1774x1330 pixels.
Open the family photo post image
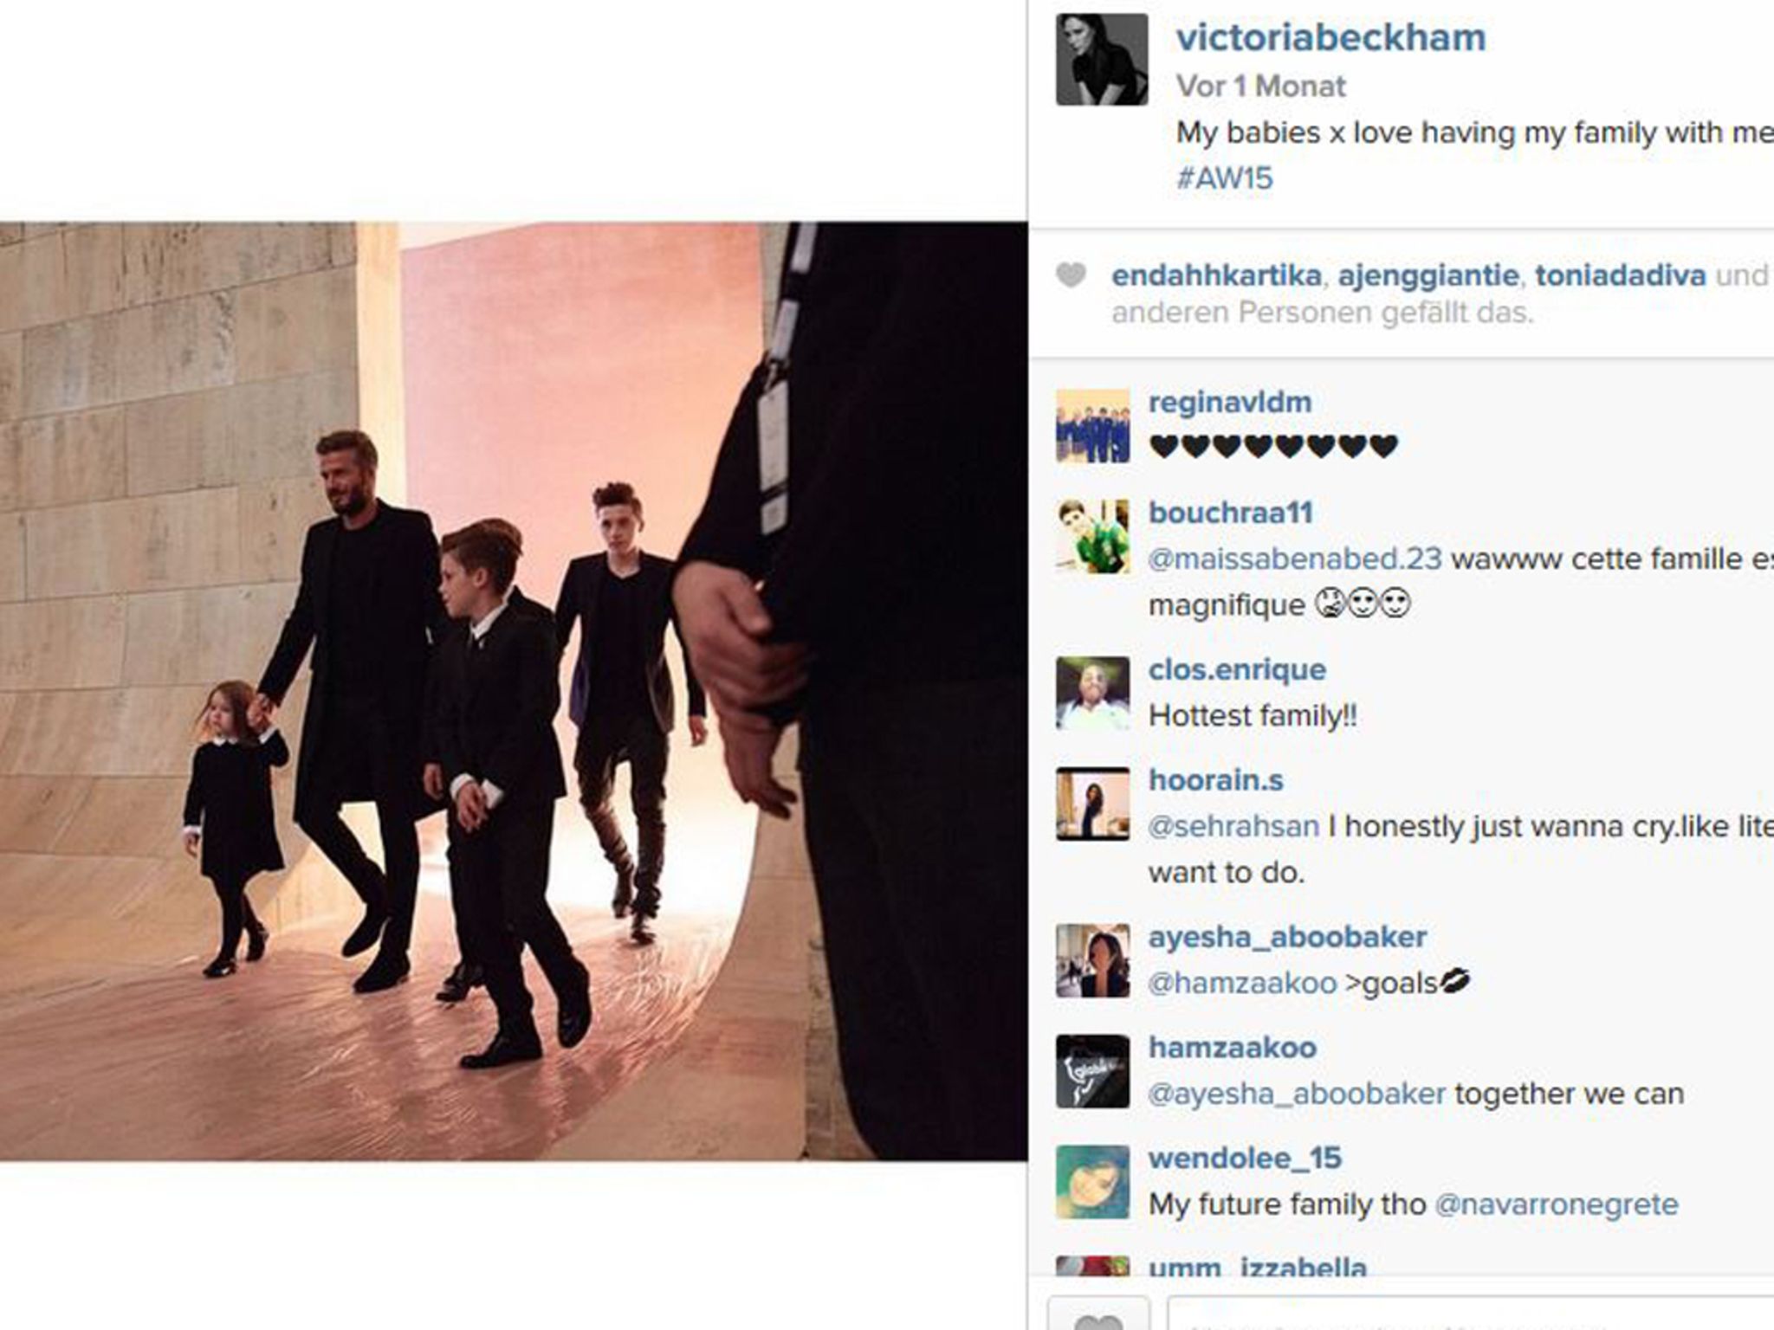click(x=514, y=691)
